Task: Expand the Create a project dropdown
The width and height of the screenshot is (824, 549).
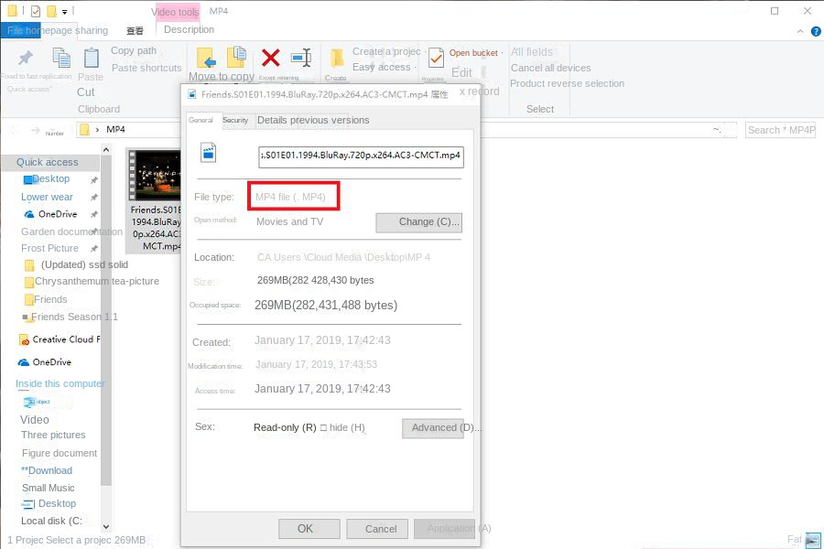Action: pos(424,51)
